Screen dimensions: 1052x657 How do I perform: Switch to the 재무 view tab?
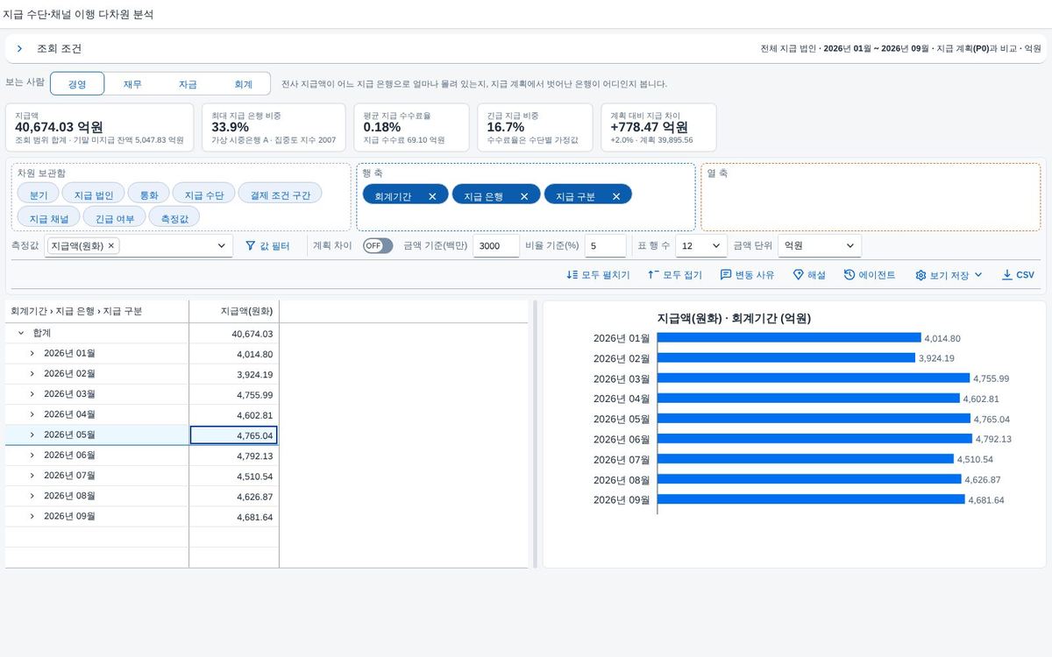[x=132, y=84]
